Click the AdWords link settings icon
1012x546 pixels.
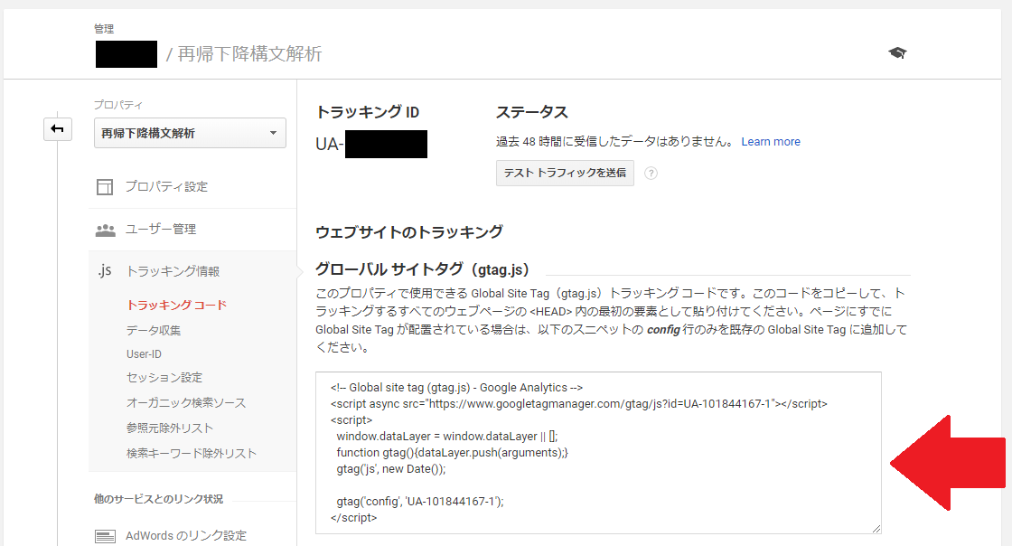coord(105,536)
